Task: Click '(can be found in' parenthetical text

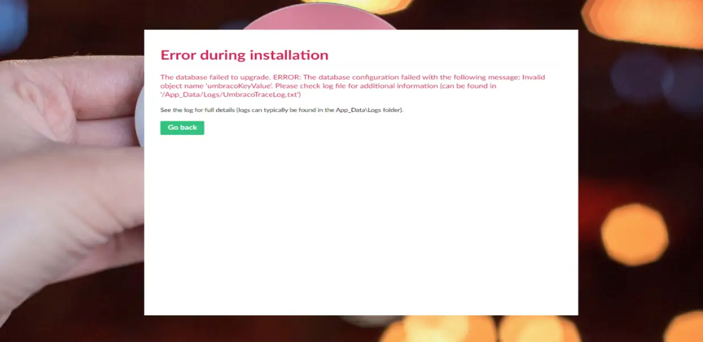Action: (x=467, y=86)
